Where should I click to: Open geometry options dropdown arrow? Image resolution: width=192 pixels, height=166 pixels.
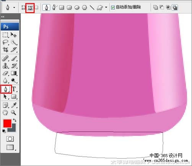click(x=106, y=7)
